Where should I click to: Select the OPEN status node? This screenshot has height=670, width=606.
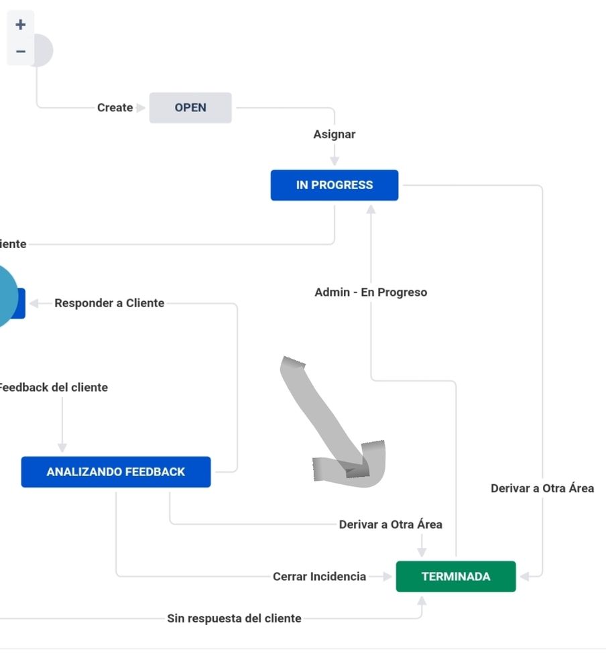pyautogui.click(x=190, y=107)
